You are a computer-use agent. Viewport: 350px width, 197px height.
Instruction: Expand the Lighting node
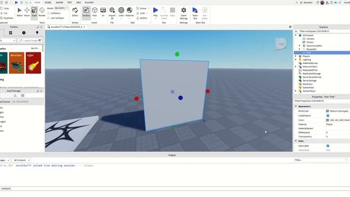[296, 60]
